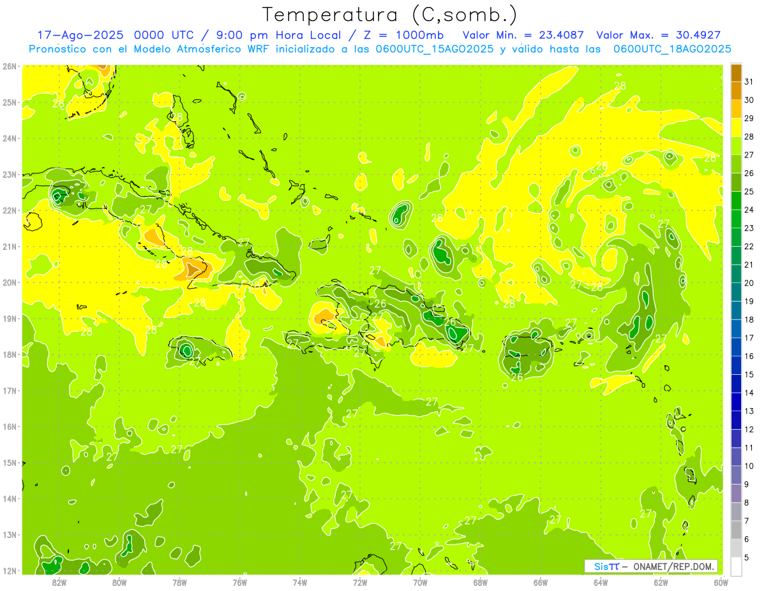Click the "66W" longitude axis label
766x591 pixels.
tap(541, 582)
